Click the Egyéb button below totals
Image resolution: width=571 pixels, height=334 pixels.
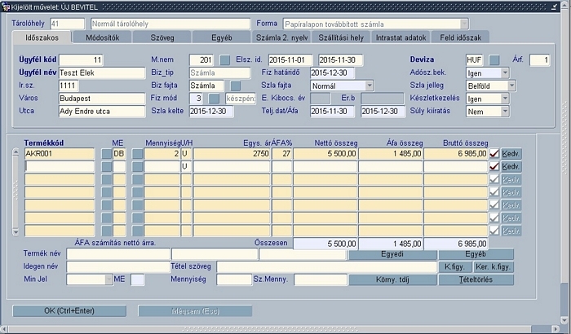476,254
